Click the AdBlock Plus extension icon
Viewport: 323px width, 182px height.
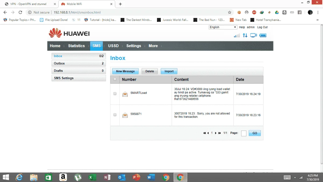(254, 12)
